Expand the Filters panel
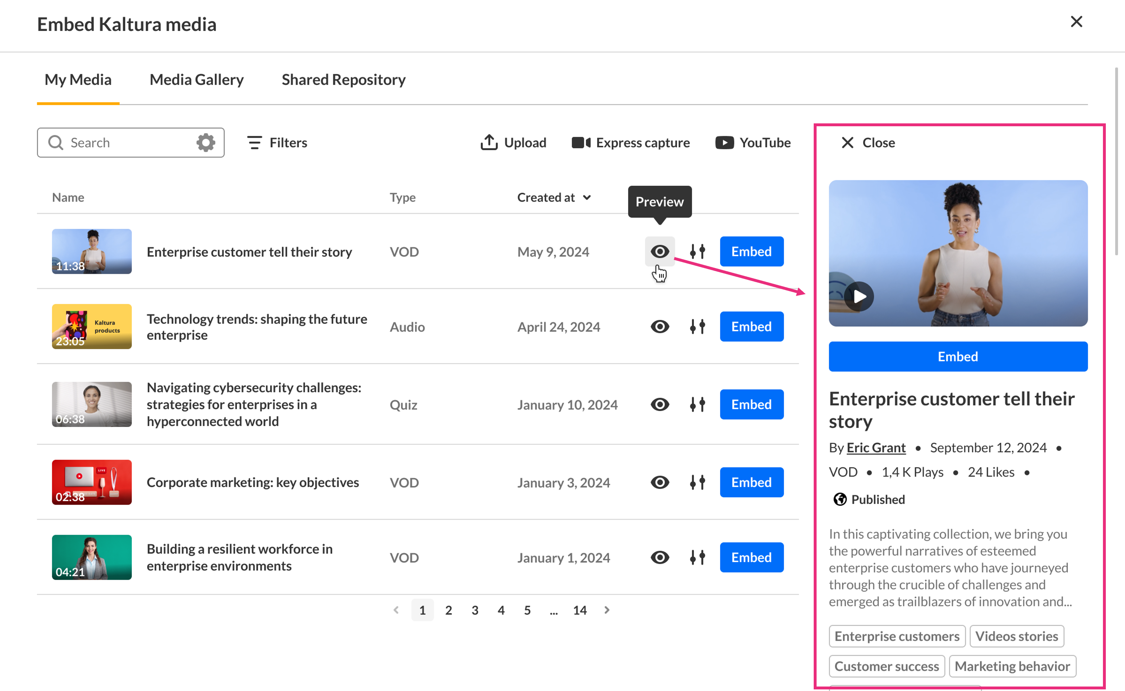 [x=277, y=143]
